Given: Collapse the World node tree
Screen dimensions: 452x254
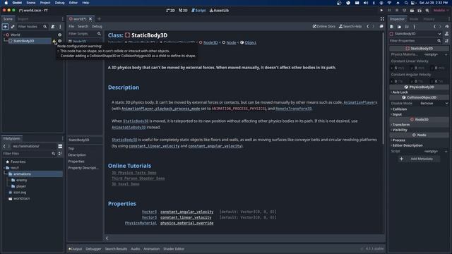Looking at the screenshot, I should pyautogui.click(x=4, y=35).
